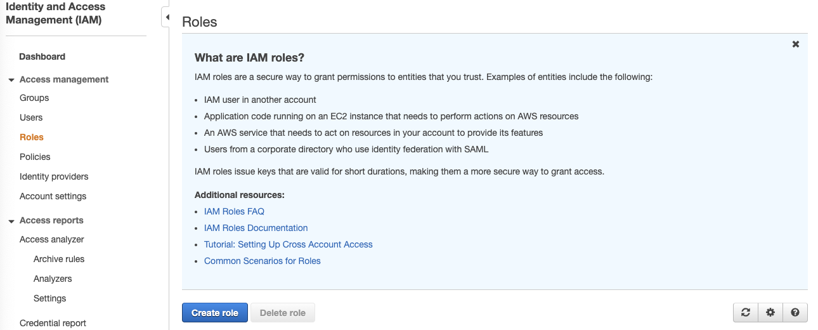Dismiss the What are IAM roles panel
Image resolution: width=818 pixels, height=330 pixels.
click(796, 44)
